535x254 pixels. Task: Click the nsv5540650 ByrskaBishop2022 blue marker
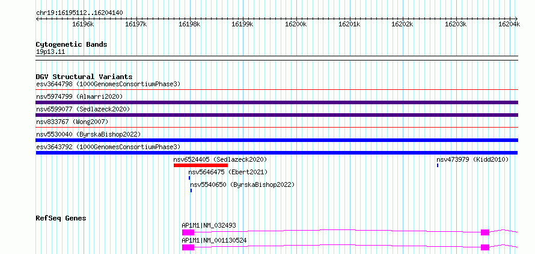click(x=191, y=190)
